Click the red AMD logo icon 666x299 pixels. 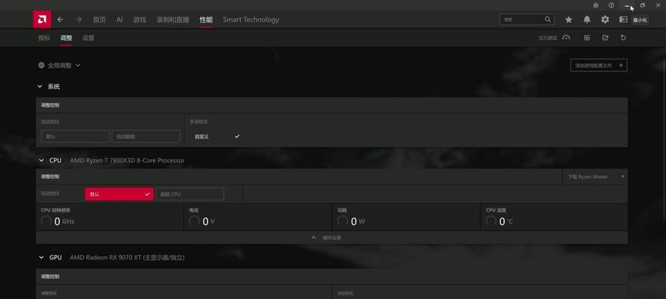tap(42, 19)
